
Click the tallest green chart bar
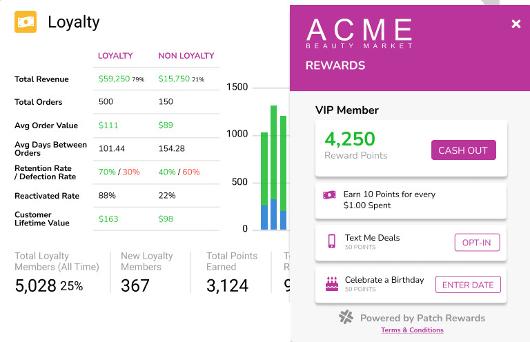coord(273,152)
